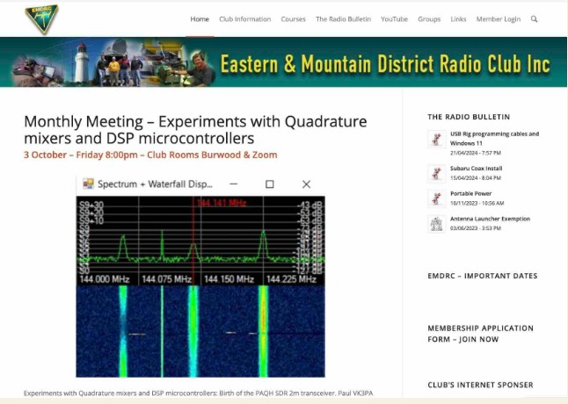
Task: Open The Radio Bulletin menu
Action: pos(343,19)
